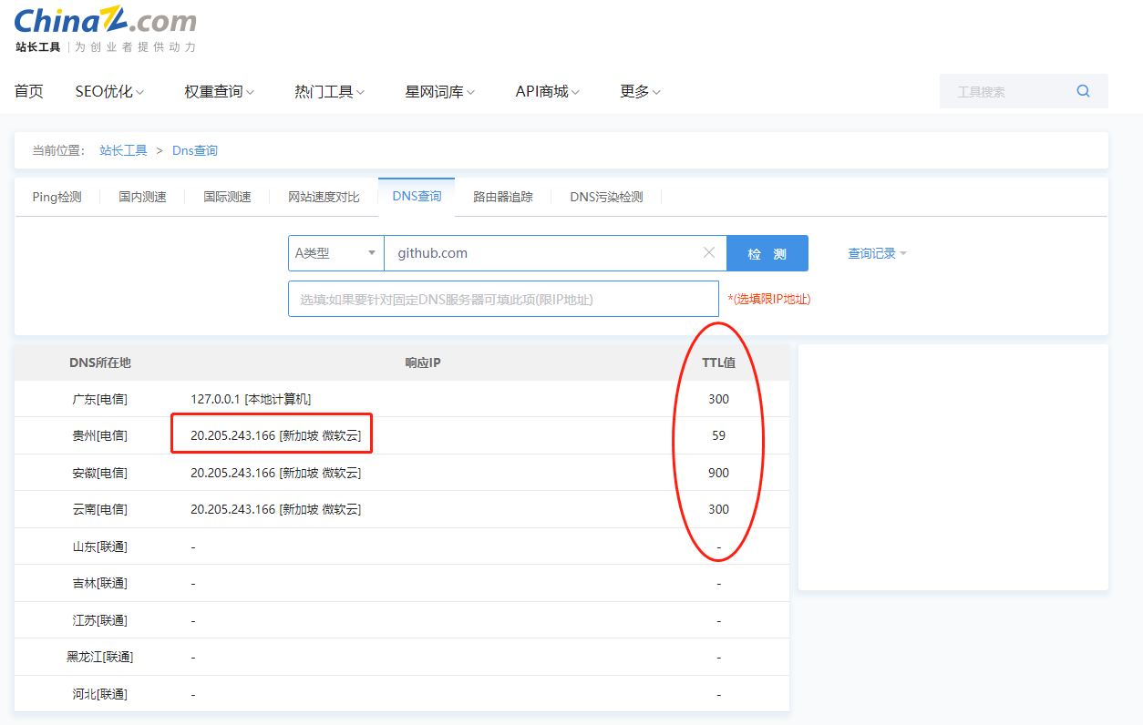Image resolution: width=1143 pixels, height=725 pixels.
Task: Open the A类型 record type dropdown
Action: pyautogui.click(x=336, y=253)
